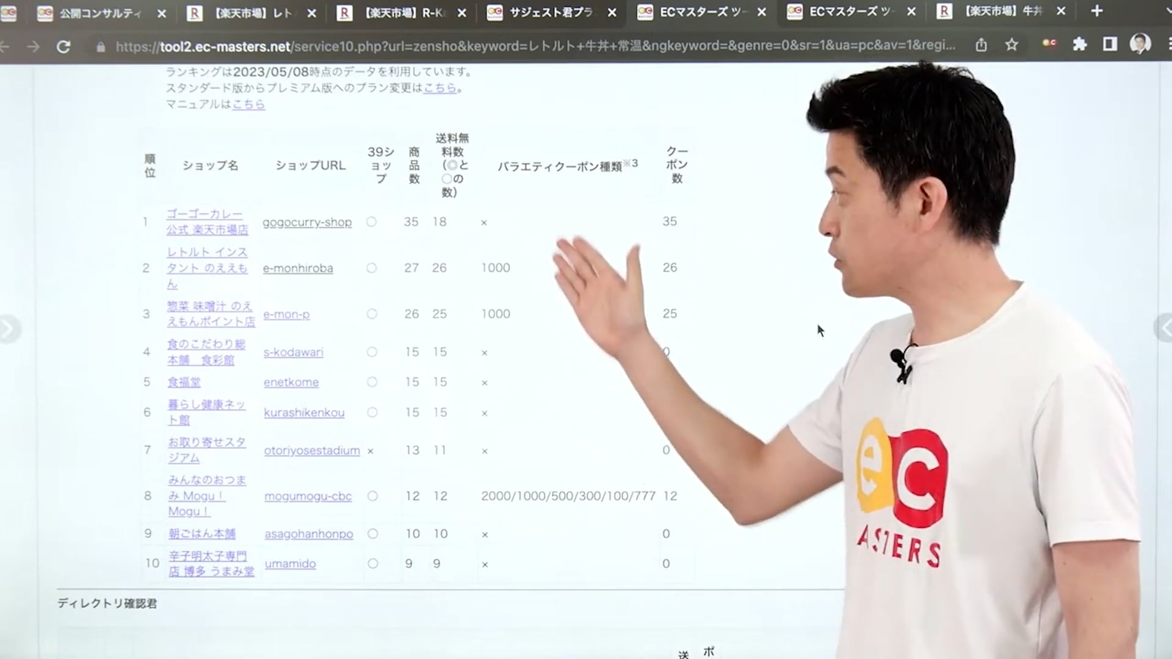The image size is (1172, 659).
Task: Close the 公開コンサルティ tab
Action: pos(162,12)
